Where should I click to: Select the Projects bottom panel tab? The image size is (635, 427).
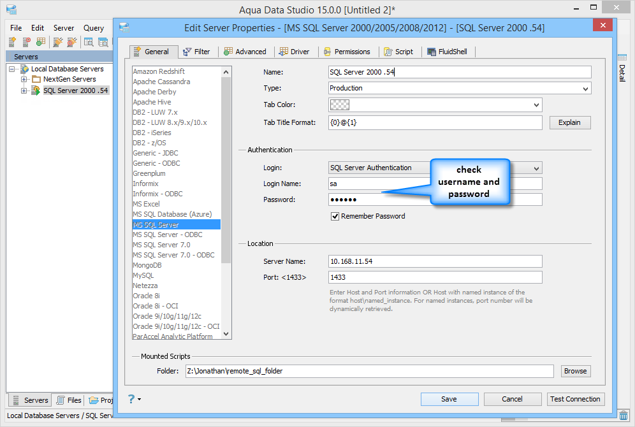[99, 400]
